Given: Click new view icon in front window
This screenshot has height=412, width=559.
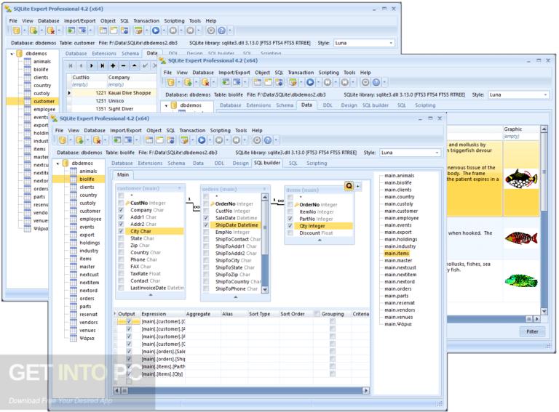Looking at the screenshot, I should pos(159,140).
